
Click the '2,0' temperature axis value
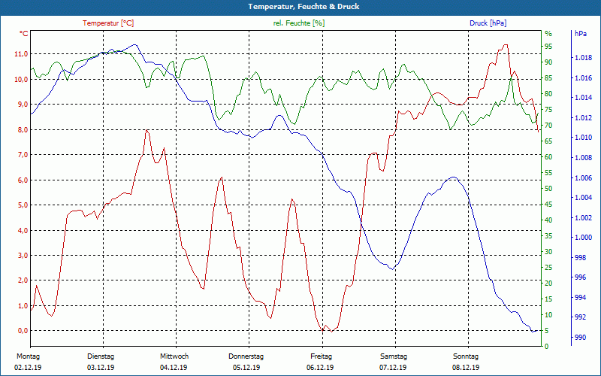23,280
